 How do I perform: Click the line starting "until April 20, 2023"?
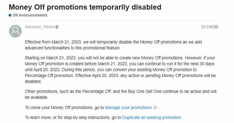point(111,70)
